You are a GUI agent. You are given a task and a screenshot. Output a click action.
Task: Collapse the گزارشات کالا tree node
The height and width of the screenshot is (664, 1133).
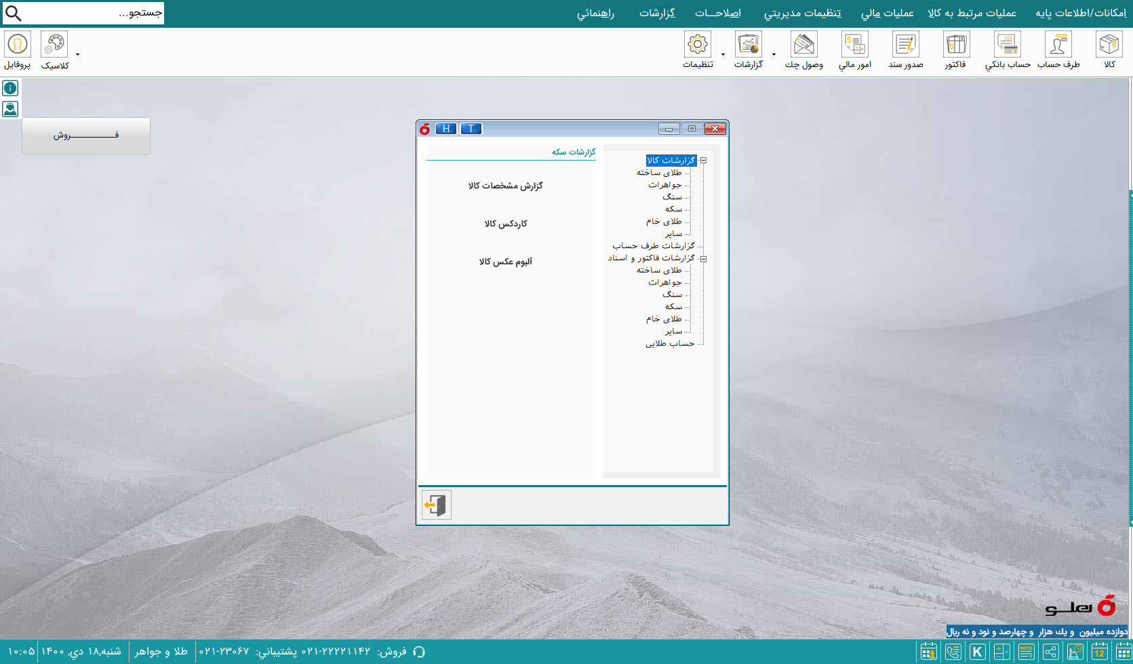(704, 161)
